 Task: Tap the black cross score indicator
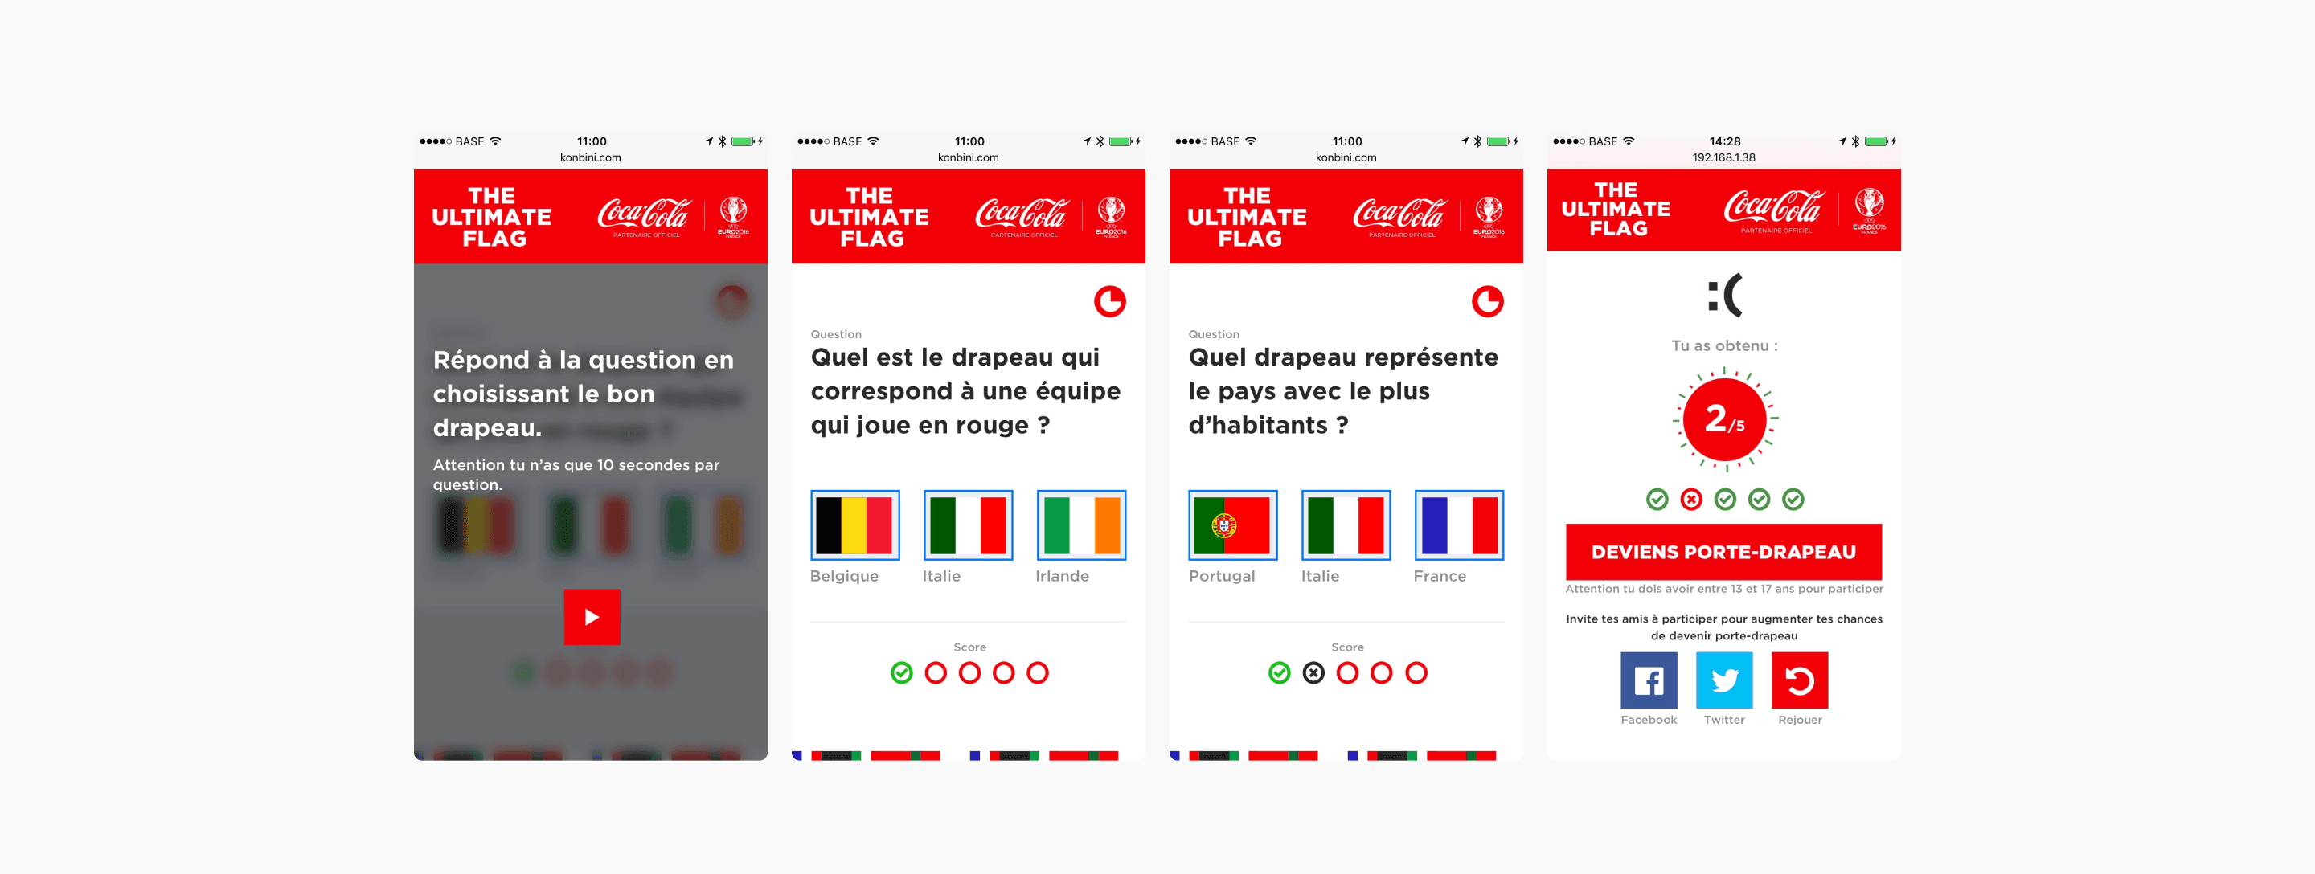[x=1313, y=673]
